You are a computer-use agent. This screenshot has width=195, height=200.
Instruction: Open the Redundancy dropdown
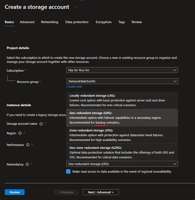tap(122, 164)
